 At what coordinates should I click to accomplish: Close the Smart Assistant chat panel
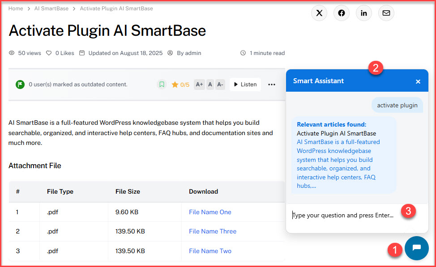coord(418,81)
